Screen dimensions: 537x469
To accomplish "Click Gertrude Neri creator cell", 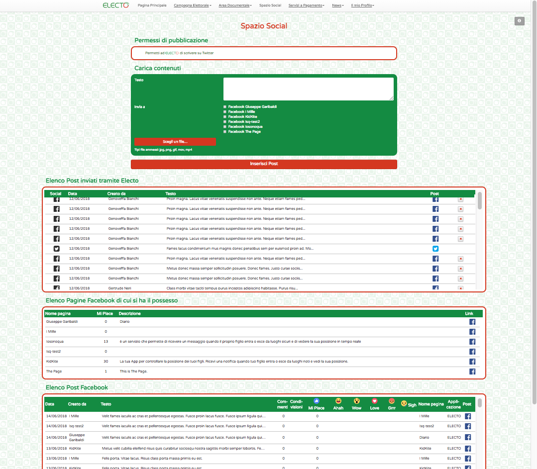I will [120, 288].
